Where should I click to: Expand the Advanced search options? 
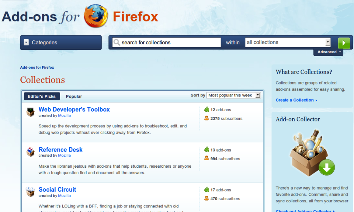click(x=328, y=52)
